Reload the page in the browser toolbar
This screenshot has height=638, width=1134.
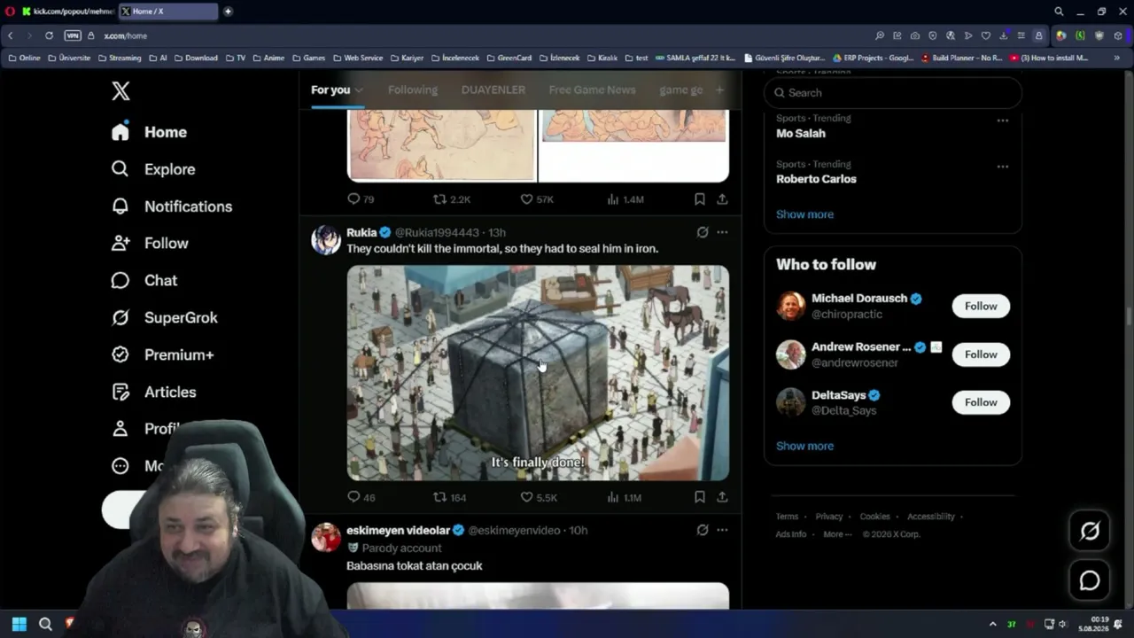[x=49, y=35]
